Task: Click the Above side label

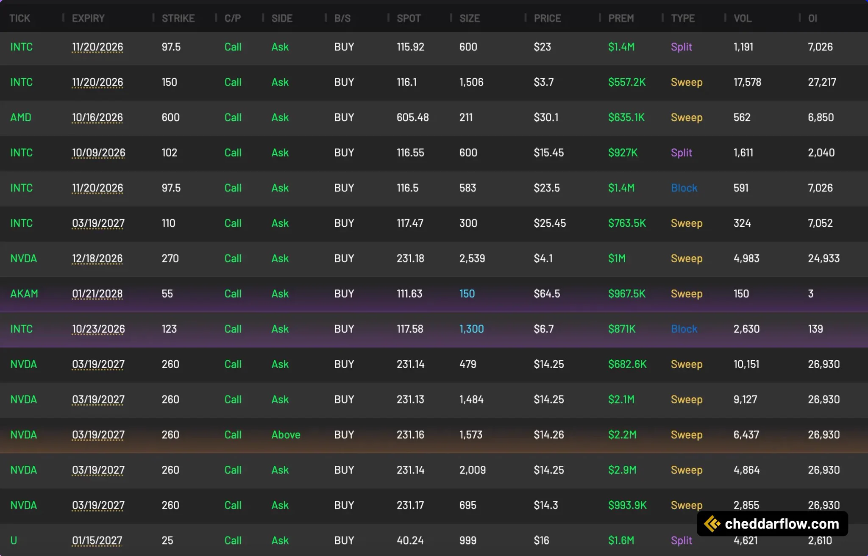Action: (286, 435)
